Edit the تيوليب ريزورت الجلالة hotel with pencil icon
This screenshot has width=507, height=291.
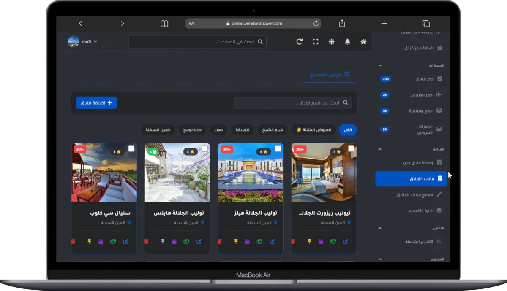346,242
